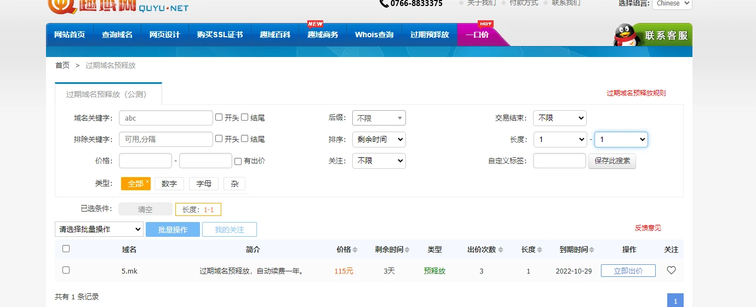Open 查询域名 nav item
756x307 pixels.
point(117,35)
